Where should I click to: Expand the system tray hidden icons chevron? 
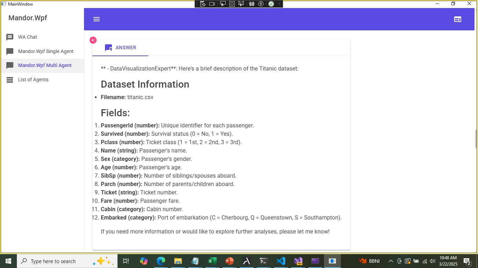[x=391, y=261]
